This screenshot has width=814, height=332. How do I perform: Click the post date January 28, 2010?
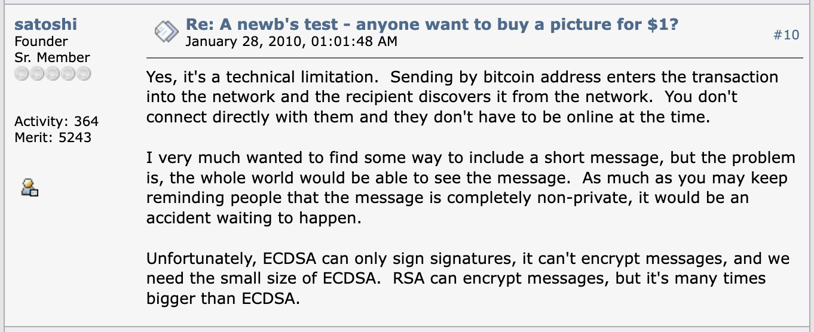291,41
